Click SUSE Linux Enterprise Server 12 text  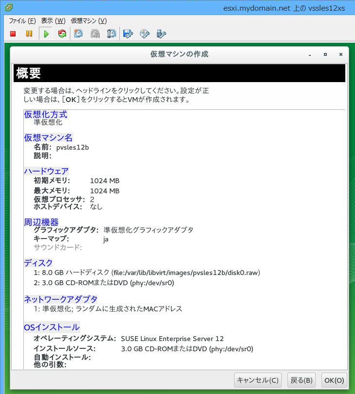[x=172, y=339]
